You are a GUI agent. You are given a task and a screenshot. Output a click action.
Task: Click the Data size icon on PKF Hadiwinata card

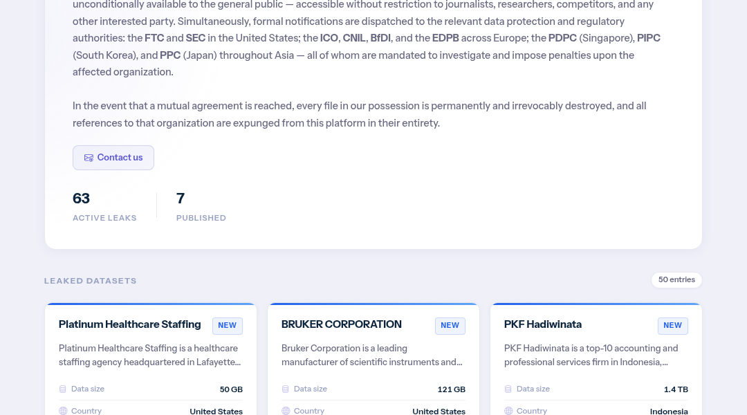click(x=508, y=389)
